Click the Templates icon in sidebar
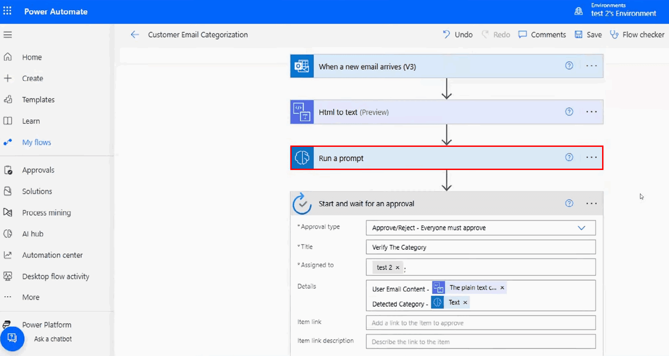 (x=8, y=100)
